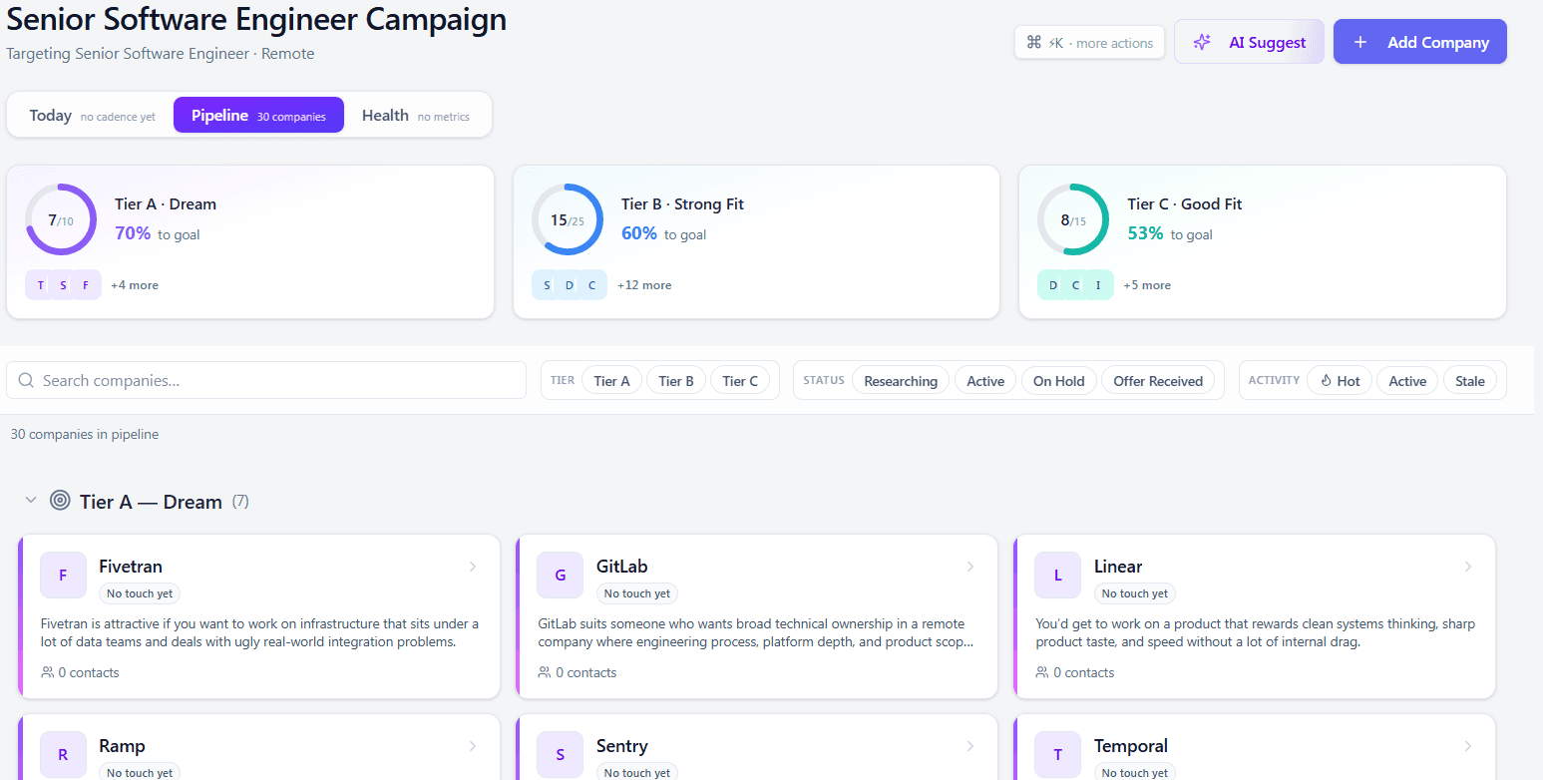
Task: Open Ramp card via its chevron
Action: click(x=472, y=746)
